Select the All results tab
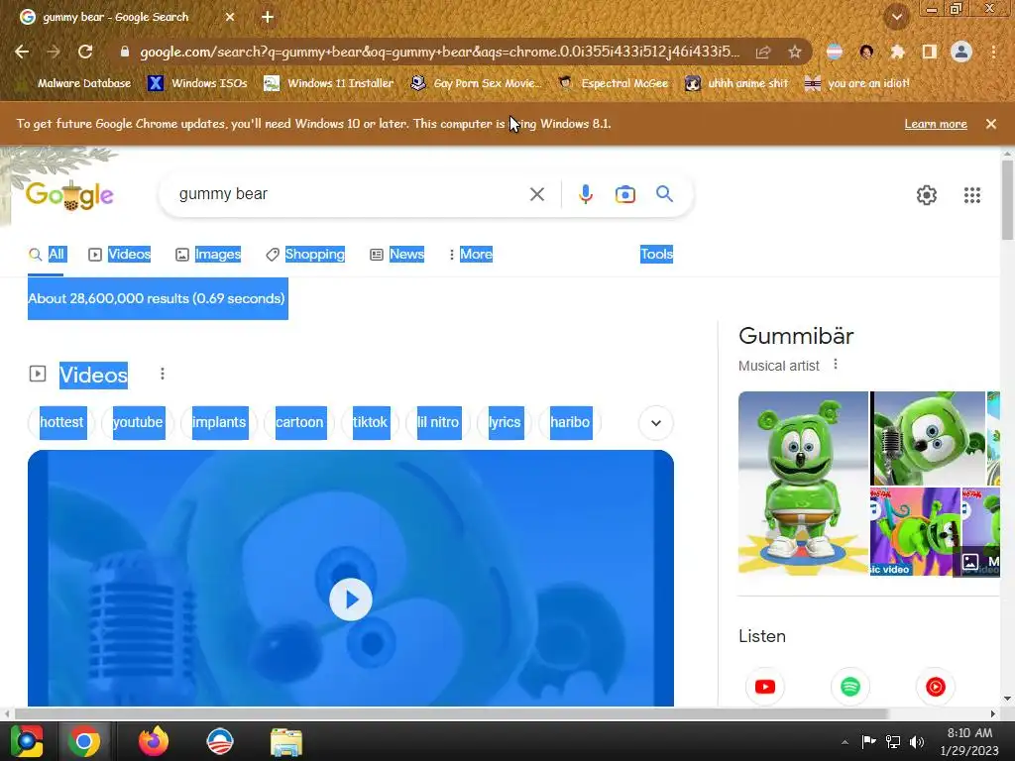This screenshot has width=1015, height=761. (47, 255)
